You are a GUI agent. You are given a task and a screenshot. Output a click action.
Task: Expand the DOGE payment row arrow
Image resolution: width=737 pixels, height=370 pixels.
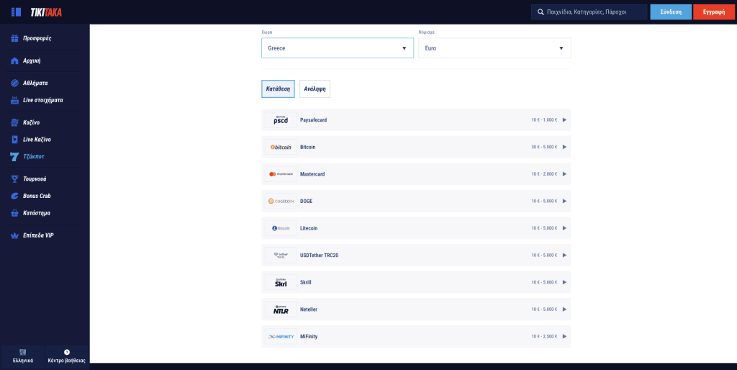tap(564, 202)
